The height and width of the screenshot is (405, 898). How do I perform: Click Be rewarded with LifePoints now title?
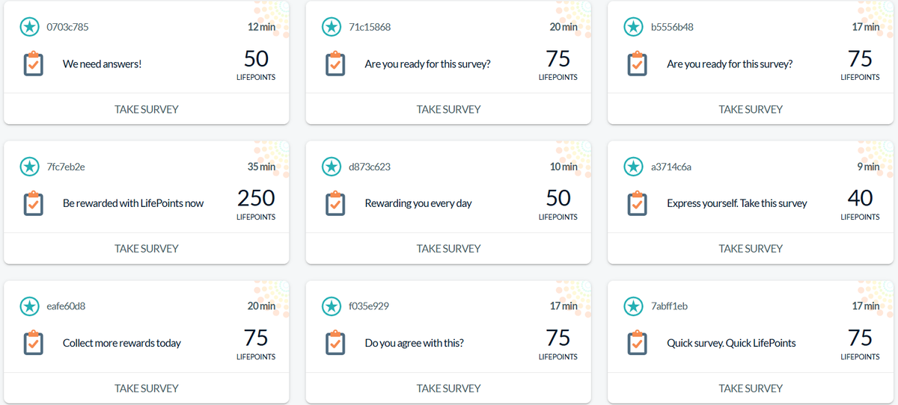pos(133,203)
